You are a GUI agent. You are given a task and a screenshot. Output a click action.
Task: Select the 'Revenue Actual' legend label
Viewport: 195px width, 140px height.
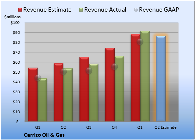pos(105,10)
